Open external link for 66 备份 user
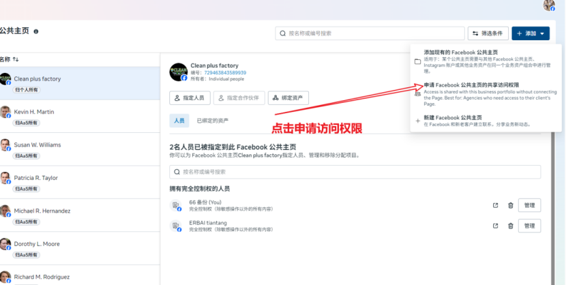This screenshot has height=285, width=566. (495, 205)
